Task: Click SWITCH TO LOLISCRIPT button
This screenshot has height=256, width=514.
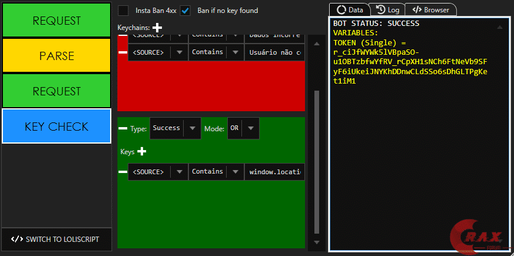Action: coord(55,239)
